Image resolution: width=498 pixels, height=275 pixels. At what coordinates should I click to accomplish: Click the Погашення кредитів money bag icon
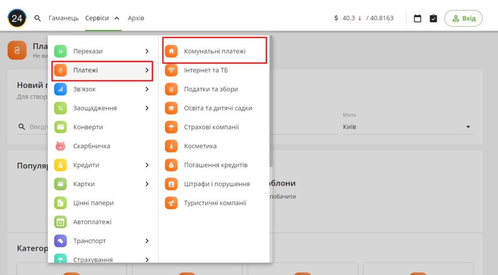pos(171,165)
